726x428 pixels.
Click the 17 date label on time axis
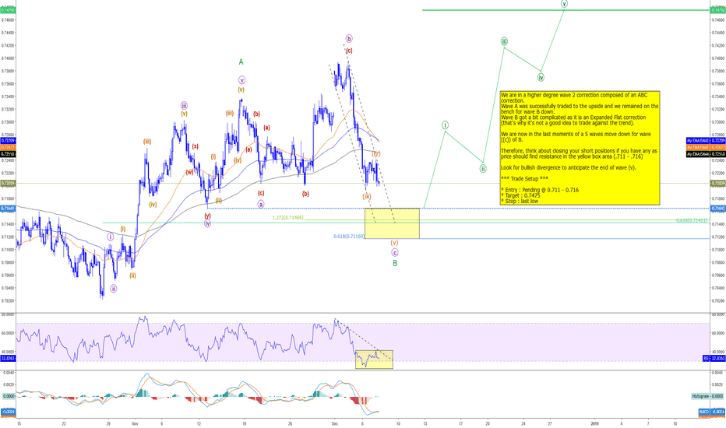(x=460, y=423)
